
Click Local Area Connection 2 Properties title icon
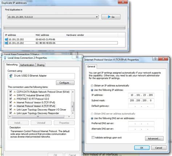tap(5, 58)
